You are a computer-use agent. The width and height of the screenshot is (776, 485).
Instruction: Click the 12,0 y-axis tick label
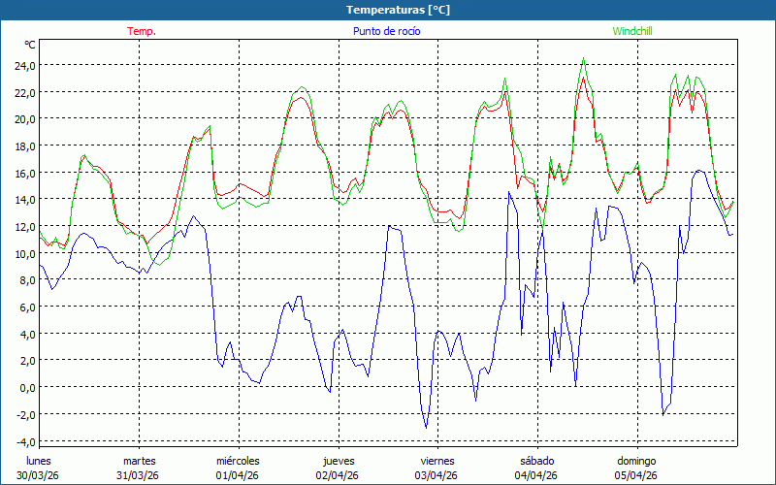pos(24,226)
